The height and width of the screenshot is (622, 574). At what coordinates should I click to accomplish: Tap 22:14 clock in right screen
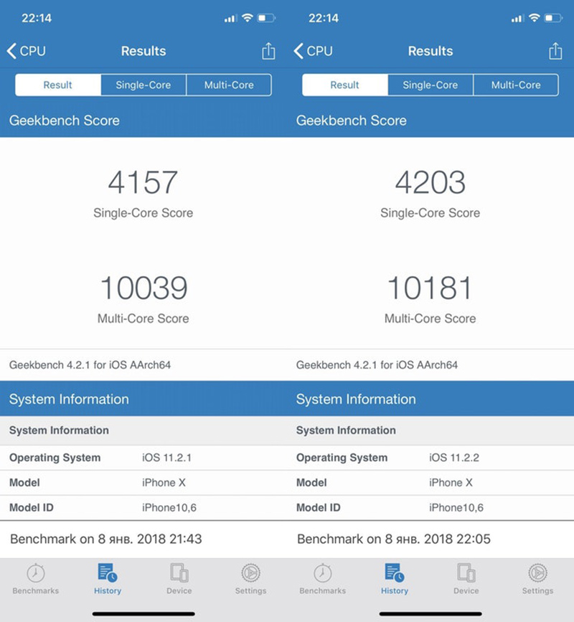[x=324, y=18]
